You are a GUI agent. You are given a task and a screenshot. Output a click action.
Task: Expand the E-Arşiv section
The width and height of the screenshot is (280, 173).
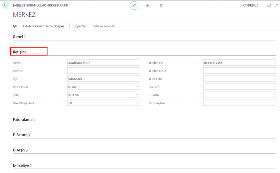[x=20, y=150]
